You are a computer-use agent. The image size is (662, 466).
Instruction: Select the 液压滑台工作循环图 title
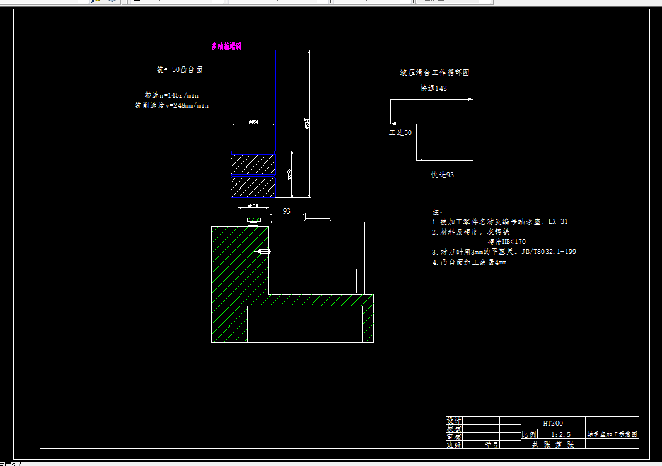(435, 73)
